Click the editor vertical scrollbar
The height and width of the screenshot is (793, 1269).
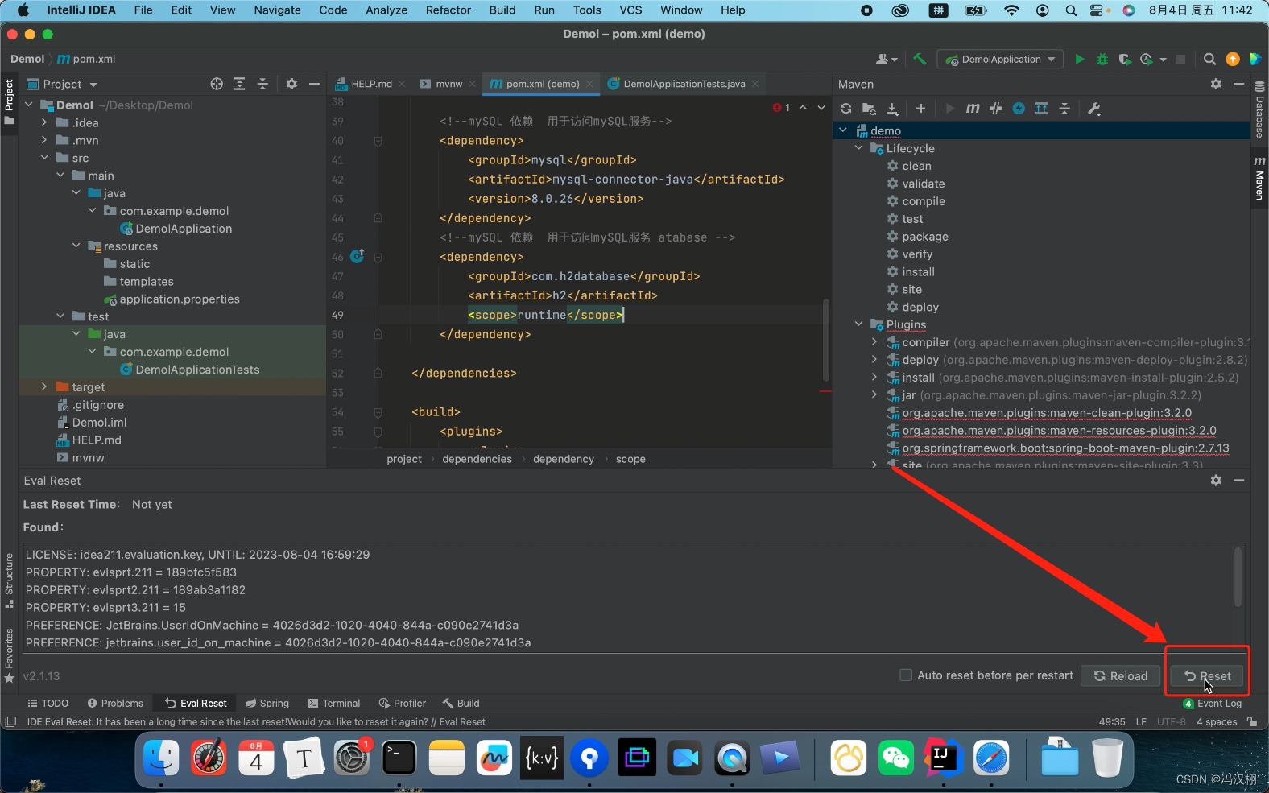tap(826, 340)
